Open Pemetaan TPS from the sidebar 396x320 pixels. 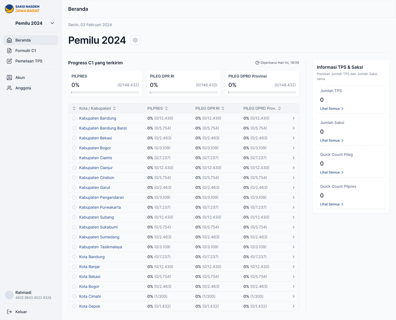31,61
